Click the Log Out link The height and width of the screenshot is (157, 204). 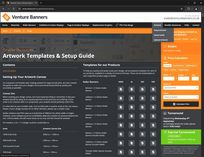(194, 39)
